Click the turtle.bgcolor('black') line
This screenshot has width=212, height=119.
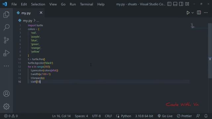click(x=40, y=63)
